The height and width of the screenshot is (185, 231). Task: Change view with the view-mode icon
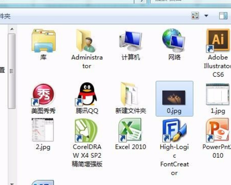195,16
